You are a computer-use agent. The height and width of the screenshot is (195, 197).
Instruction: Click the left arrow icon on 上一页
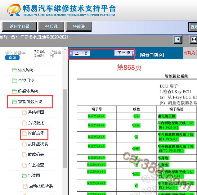pyautogui.click(x=71, y=53)
